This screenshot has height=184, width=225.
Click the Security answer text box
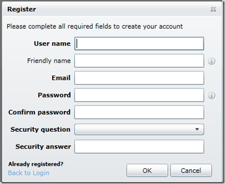tap(139, 147)
